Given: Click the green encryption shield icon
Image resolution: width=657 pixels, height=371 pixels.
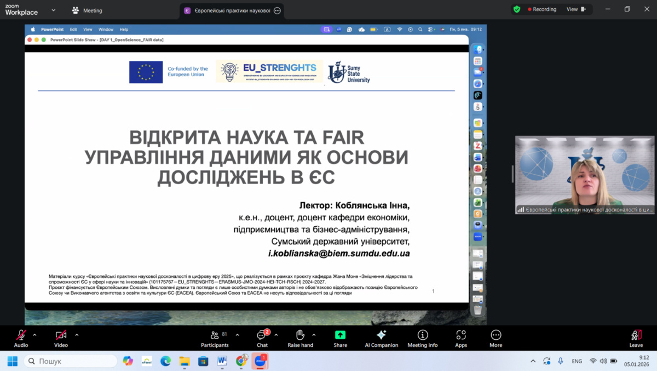Looking at the screenshot, I should [517, 9].
